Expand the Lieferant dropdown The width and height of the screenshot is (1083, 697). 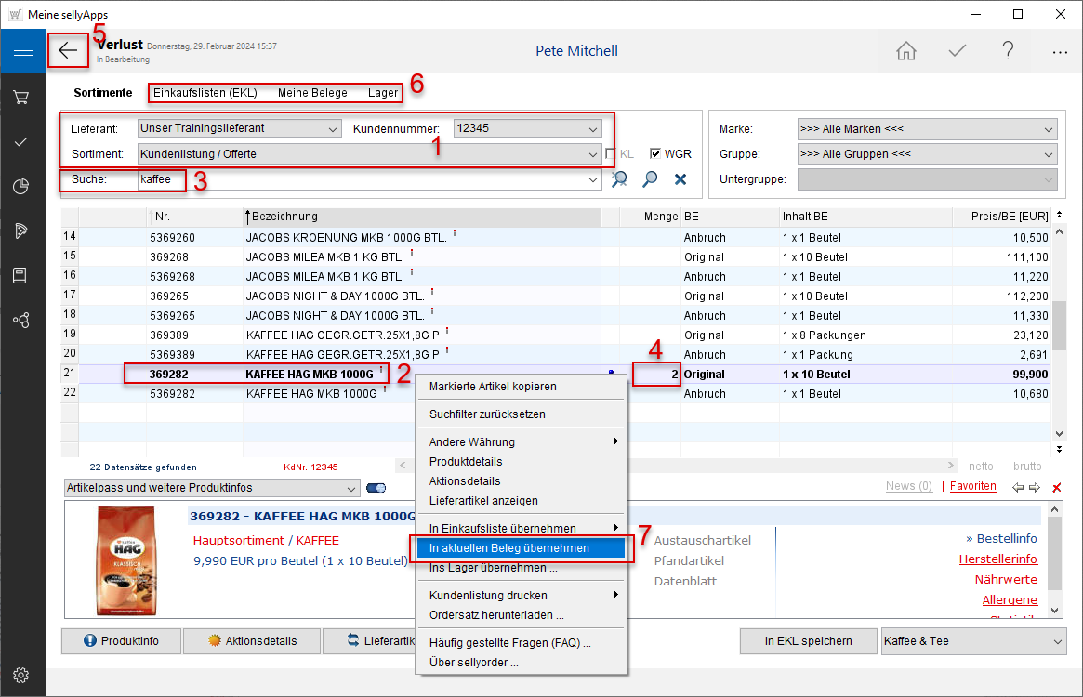pyautogui.click(x=333, y=128)
